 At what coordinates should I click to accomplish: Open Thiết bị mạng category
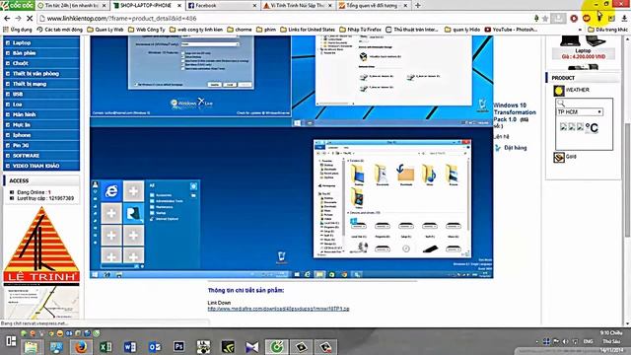[41, 84]
